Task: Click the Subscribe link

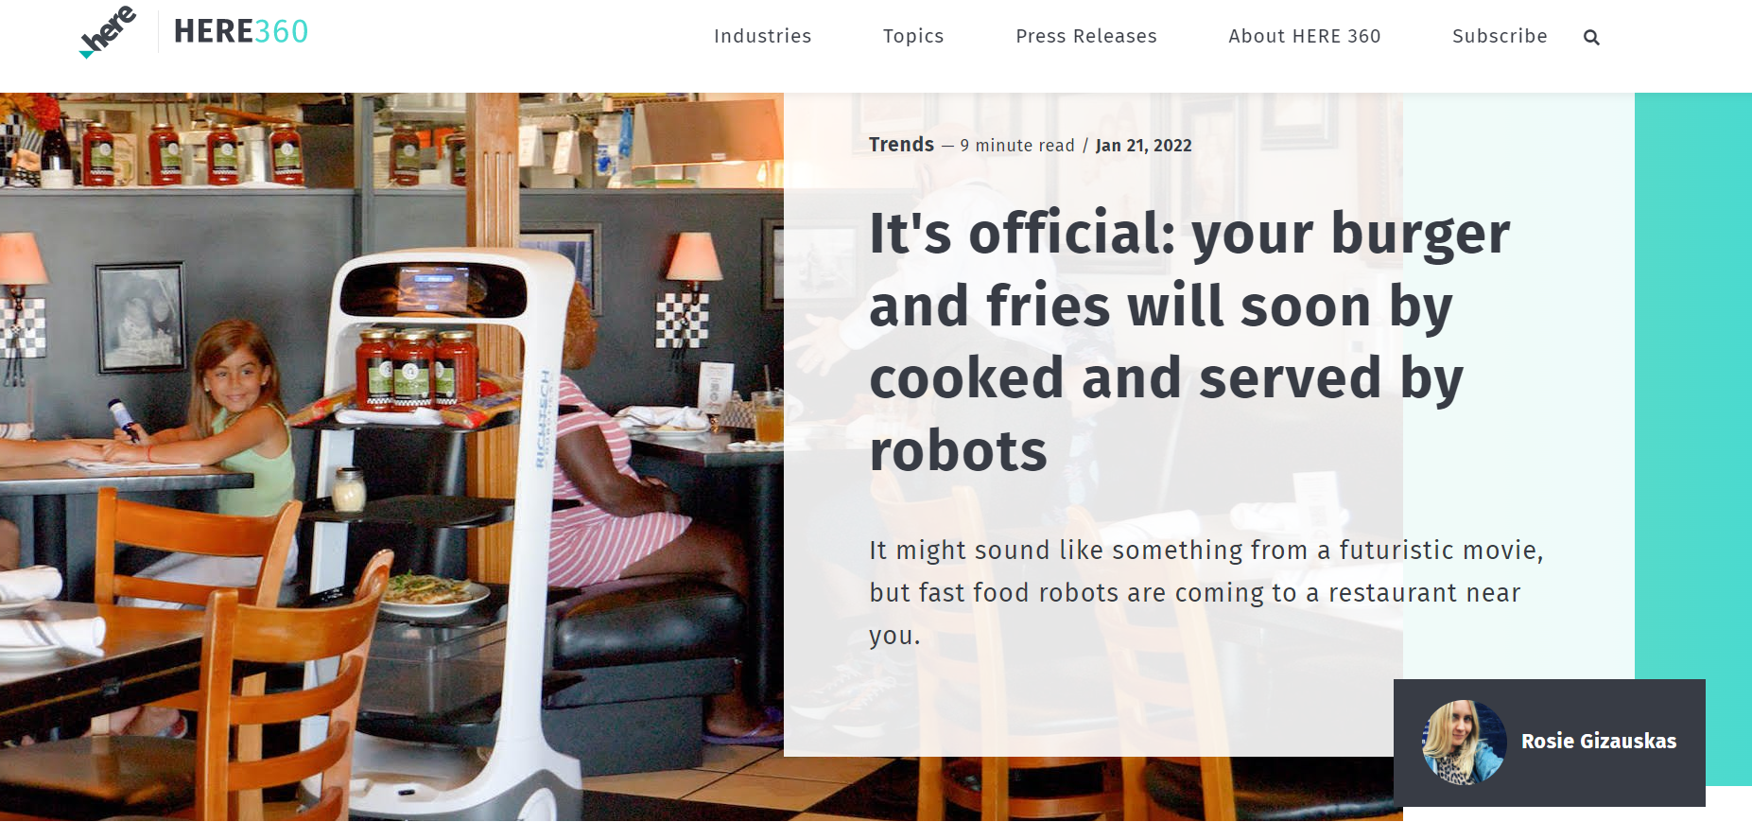Action: [x=1500, y=36]
